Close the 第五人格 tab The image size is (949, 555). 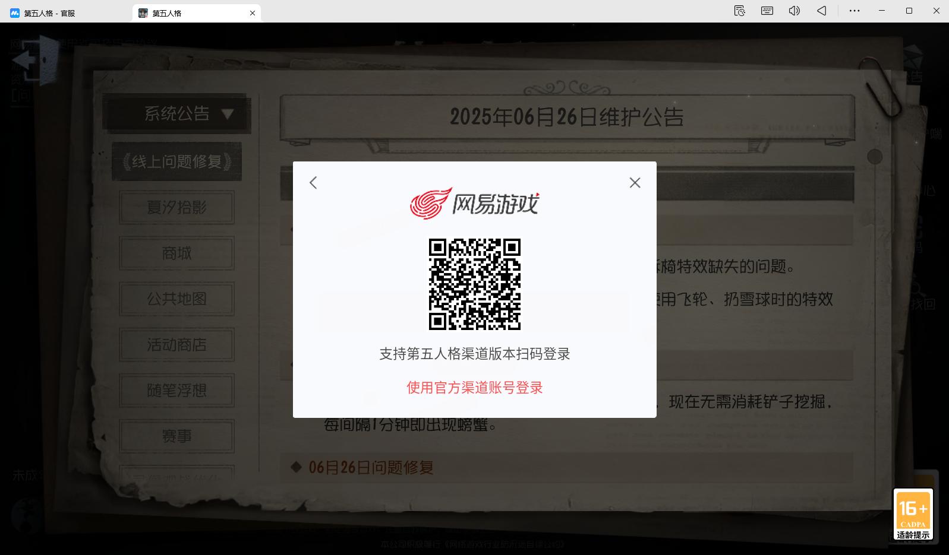253,13
